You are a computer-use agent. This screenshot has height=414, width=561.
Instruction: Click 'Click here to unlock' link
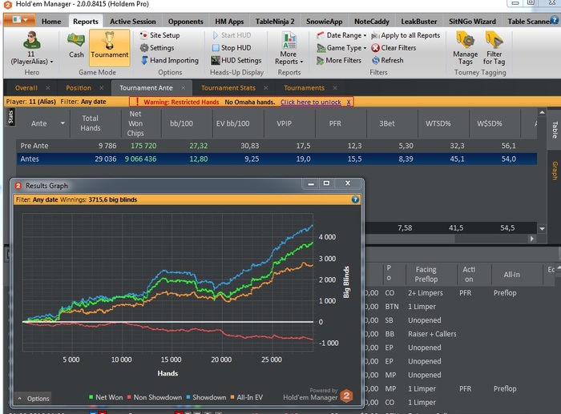311,102
